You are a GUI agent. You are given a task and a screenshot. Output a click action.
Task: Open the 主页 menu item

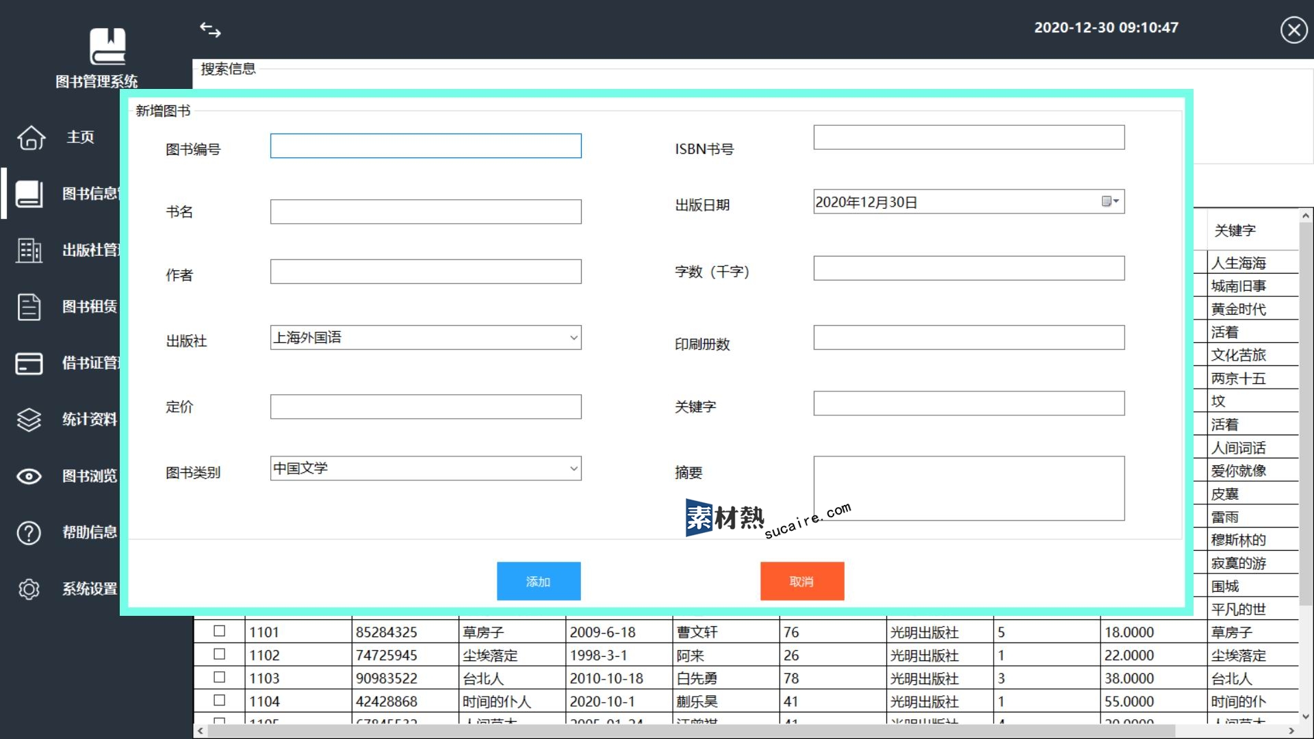click(80, 137)
